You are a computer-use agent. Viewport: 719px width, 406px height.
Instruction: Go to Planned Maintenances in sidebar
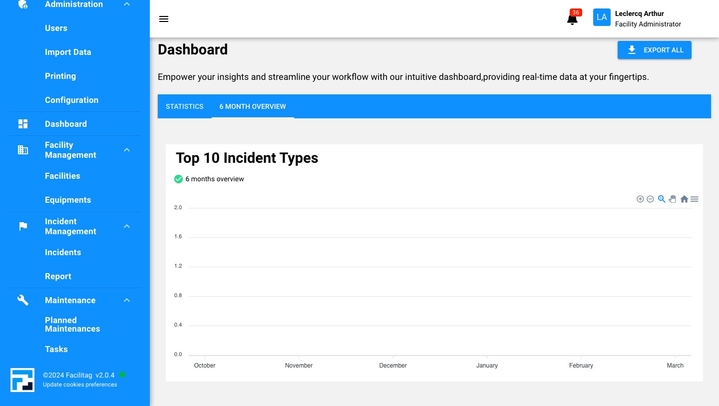pyautogui.click(x=72, y=325)
